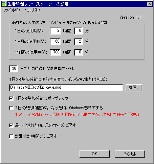Viewport: 154px width, 164px height.
Task: Confirm the settings with OK
Action: click(94, 154)
